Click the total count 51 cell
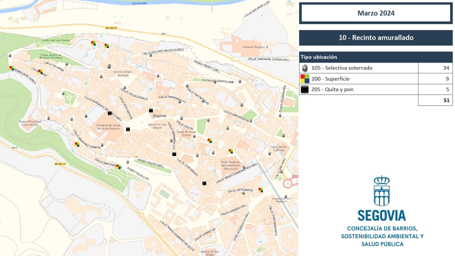This screenshot has height=256, width=455. coord(435,100)
